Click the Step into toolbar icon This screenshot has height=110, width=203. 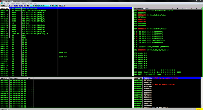tap(15, 6)
